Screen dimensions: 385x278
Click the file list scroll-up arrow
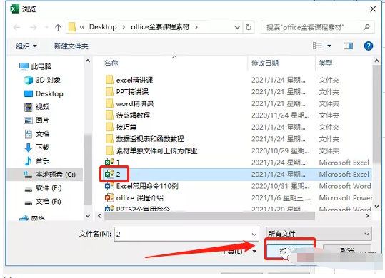point(377,61)
